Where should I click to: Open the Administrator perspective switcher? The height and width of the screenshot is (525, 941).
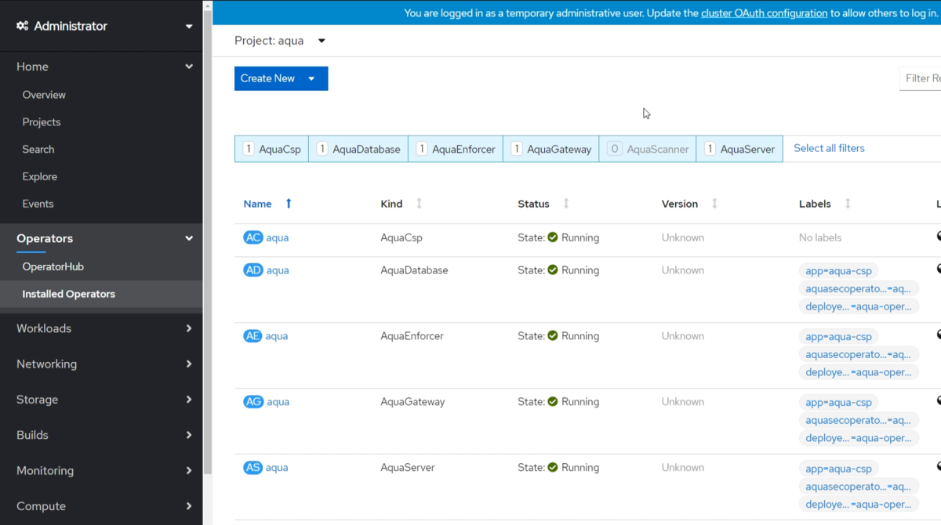click(104, 26)
